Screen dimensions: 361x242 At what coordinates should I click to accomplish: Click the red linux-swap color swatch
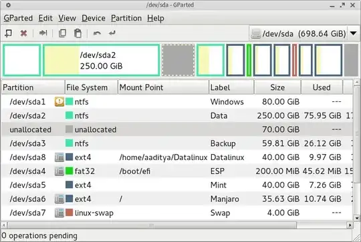tap(69, 213)
